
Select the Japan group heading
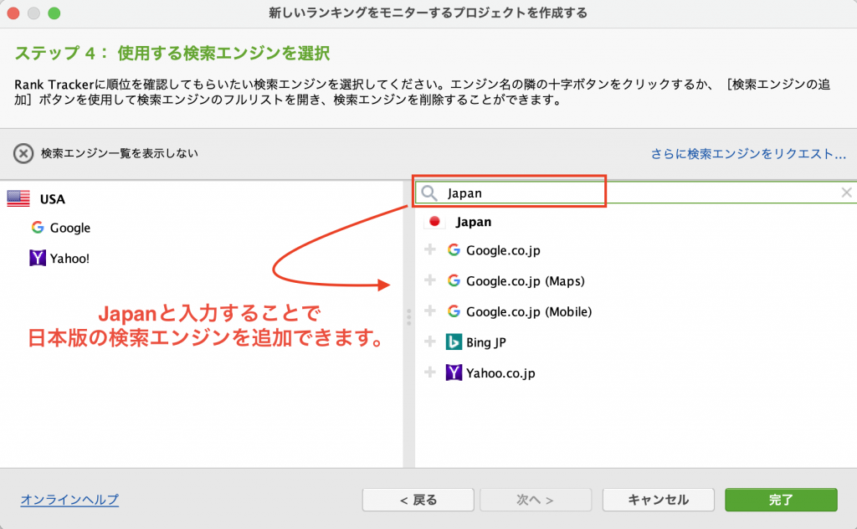click(x=474, y=222)
